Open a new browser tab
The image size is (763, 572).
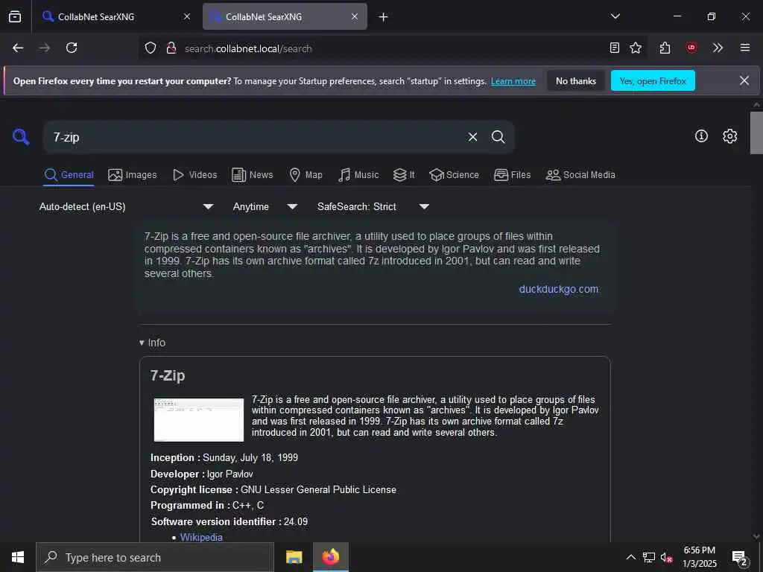384,17
